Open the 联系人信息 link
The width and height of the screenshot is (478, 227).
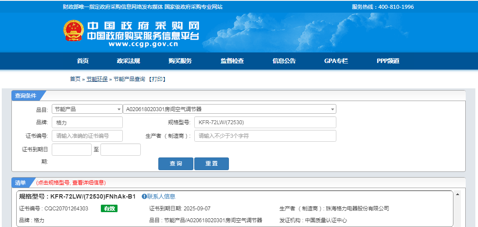[x=161, y=197]
